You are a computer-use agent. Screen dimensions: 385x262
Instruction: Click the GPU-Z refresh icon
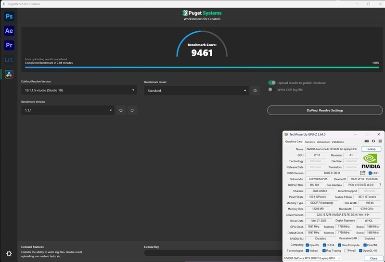373,141
